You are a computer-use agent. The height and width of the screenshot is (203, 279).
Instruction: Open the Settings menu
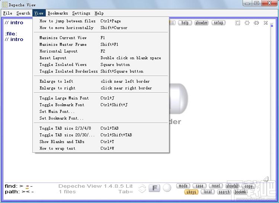click(x=81, y=13)
